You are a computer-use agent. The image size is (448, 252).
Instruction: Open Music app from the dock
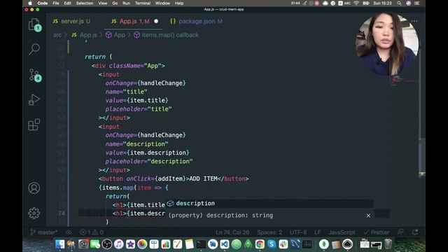coord(118,244)
